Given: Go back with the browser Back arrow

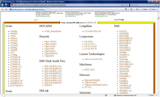Looking at the screenshot, I should pyautogui.click(x=2, y=5).
